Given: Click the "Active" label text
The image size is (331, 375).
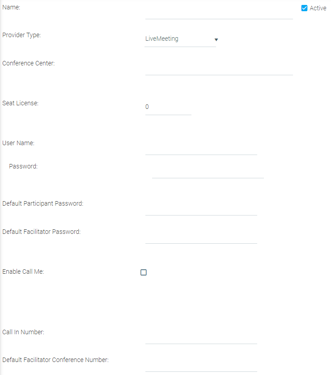Looking at the screenshot, I should point(318,8).
